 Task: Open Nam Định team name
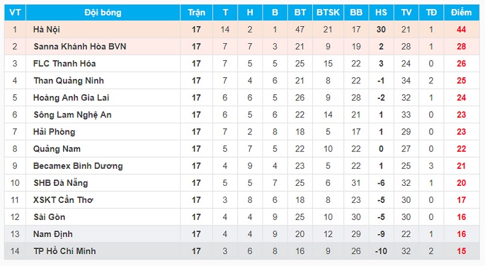pyautogui.click(x=53, y=234)
